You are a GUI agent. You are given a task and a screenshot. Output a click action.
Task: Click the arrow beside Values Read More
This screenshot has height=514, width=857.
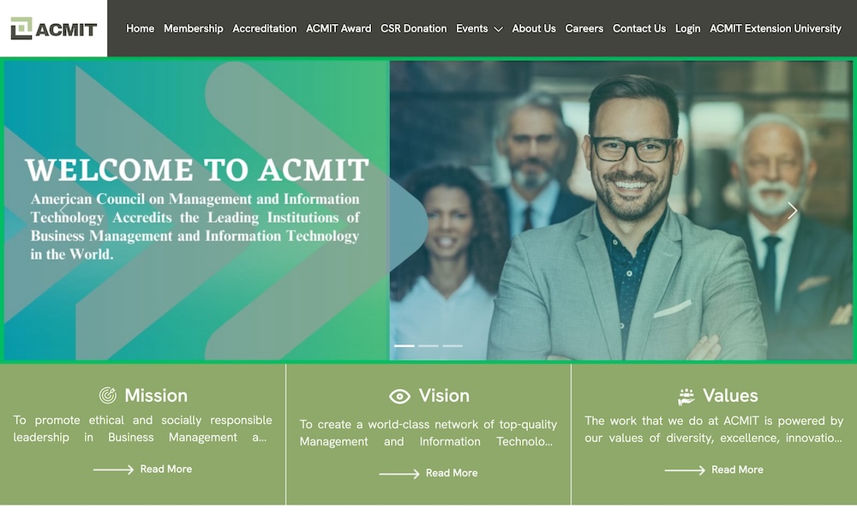pos(685,469)
